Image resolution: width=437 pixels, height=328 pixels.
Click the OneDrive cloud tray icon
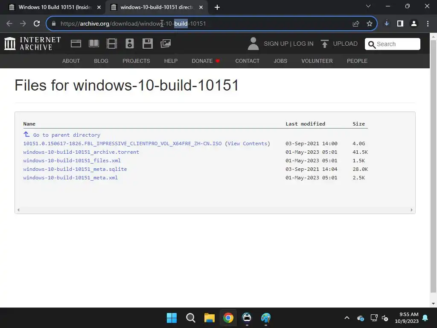(360, 318)
